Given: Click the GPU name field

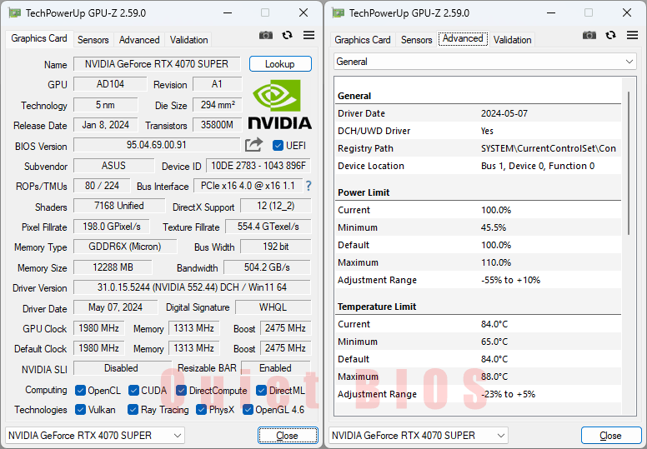Looking at the screenshot, I should tap(157, 64).
